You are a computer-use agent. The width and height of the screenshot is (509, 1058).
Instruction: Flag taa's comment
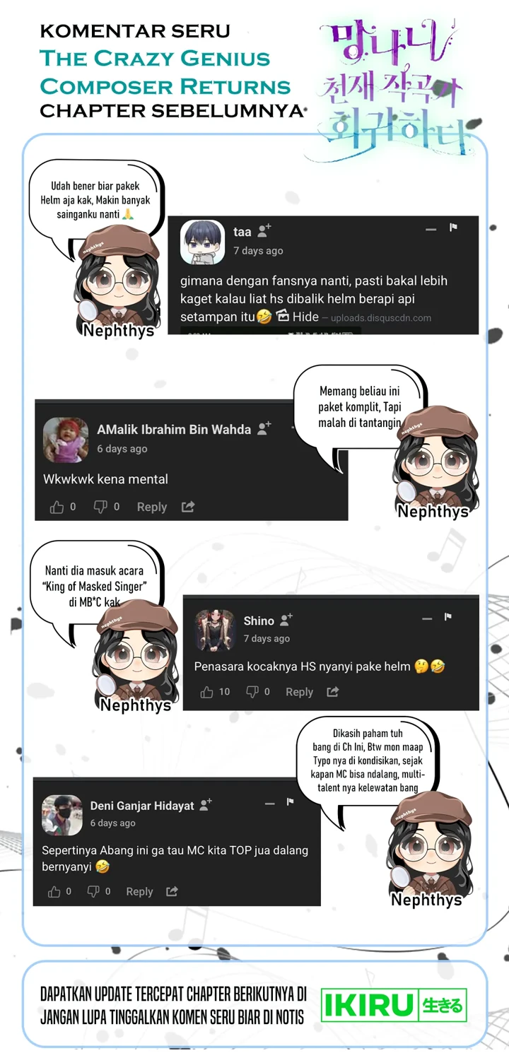[x=453, y=228]
